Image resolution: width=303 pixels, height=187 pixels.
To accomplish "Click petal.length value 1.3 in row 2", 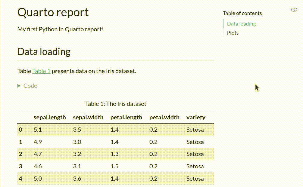I will pos(114,154).
